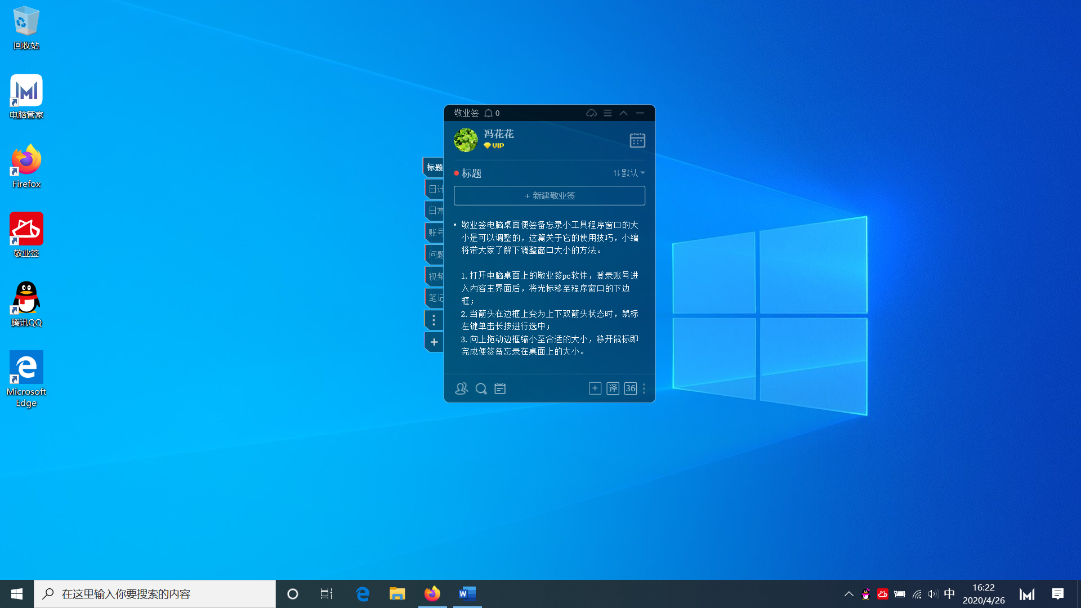Open the network tray icon
The image size is (1081, 608).
[917, 594]
